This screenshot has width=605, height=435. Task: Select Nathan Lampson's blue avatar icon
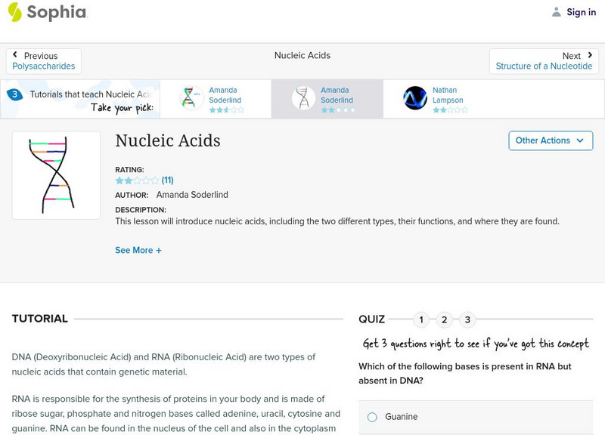click(415, 98)
